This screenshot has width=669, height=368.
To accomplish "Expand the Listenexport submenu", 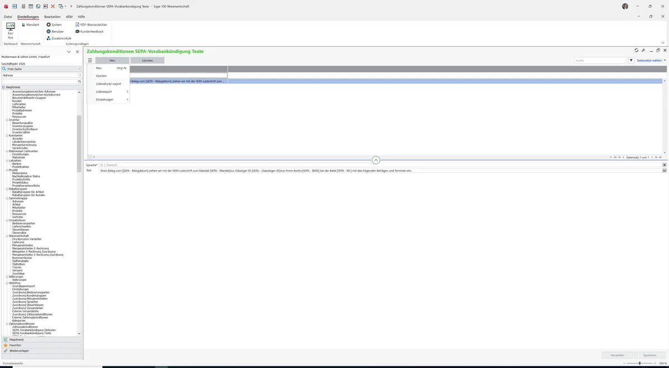I will (112, 91).
